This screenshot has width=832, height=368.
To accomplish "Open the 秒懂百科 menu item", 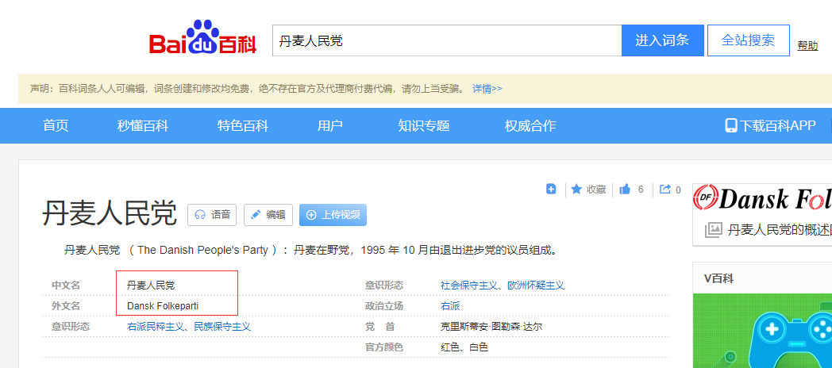I will pyautogui.click(x=143, y=125).
